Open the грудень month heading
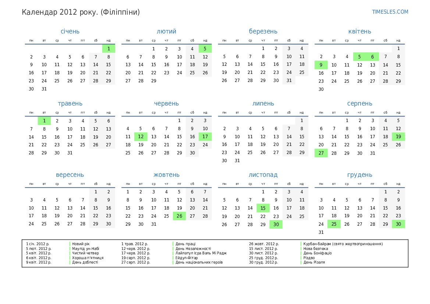Viewport: 430px width, 304px height. [359, 175]
